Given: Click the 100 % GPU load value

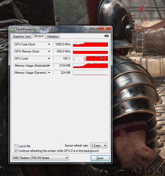Looking at the screenshot, I should tap(62, 58).
